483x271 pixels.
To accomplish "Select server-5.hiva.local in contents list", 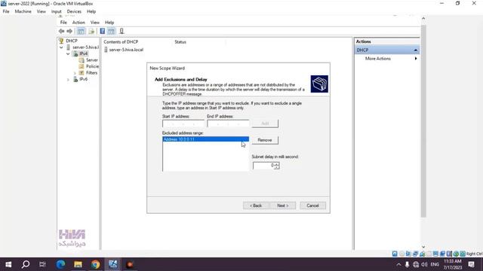I will [126, 50].
